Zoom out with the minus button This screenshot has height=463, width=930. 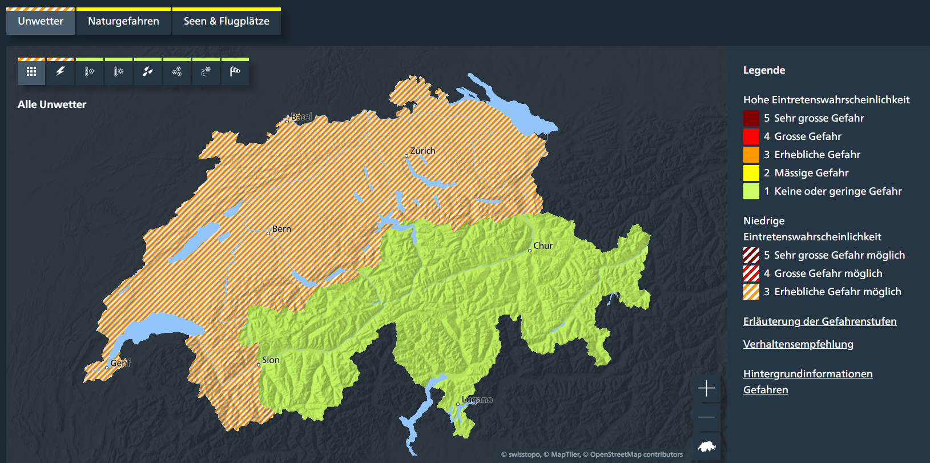[x=706, y=417]
